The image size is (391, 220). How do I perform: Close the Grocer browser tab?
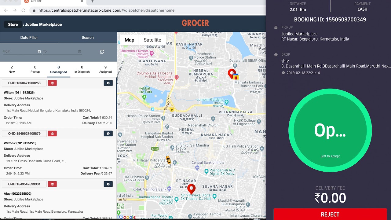point(82,1)
